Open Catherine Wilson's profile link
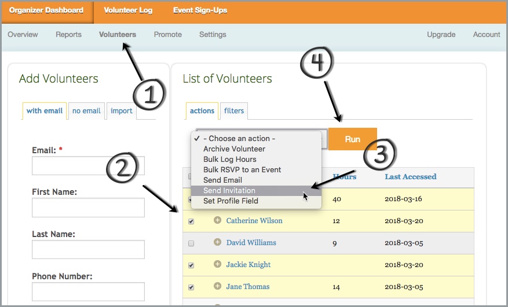The height and width of the screenshot is (307, 508). (254, 221)
